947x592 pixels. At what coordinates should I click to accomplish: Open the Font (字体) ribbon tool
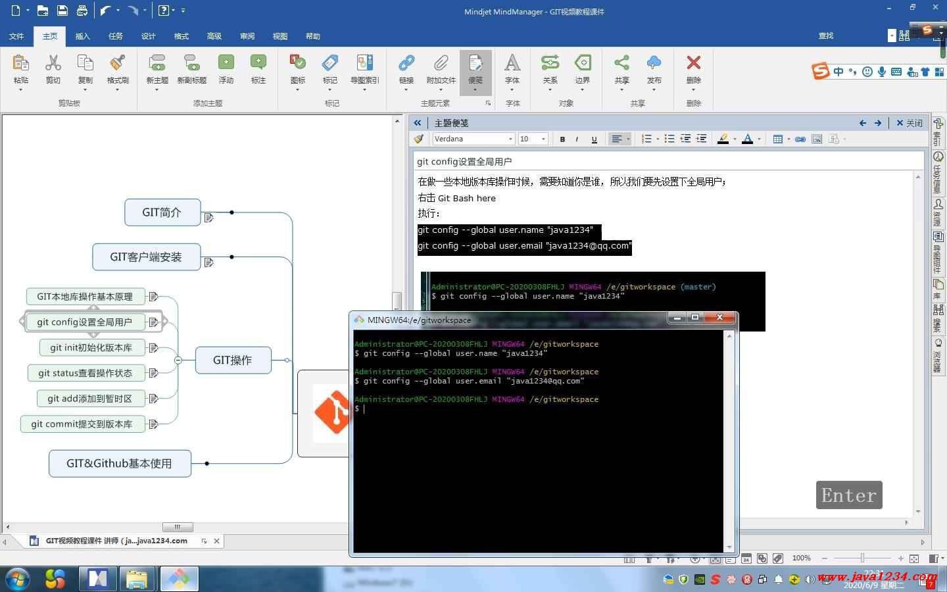click(512, 62)
